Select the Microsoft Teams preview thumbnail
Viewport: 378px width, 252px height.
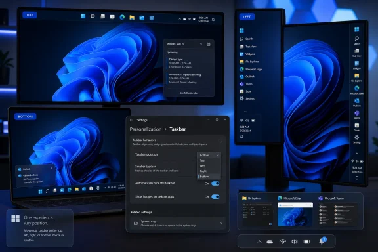point(337,214)
